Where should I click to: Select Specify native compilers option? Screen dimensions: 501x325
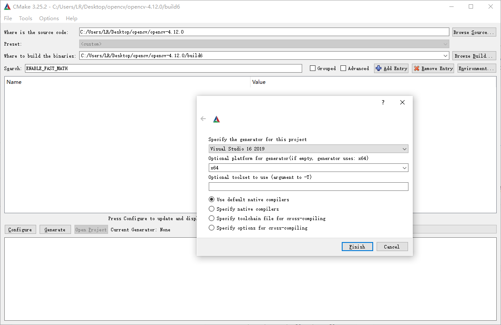[211, 209]
